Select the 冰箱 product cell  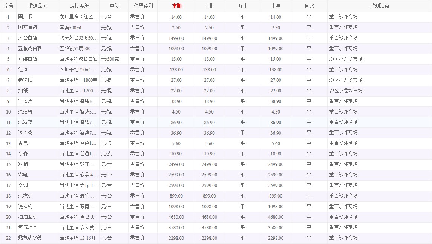[x=37, y=164]
